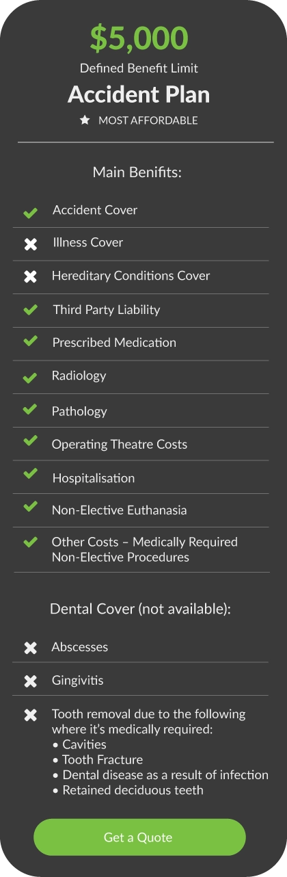Click the Accident Plan heading
Viewport: 287px width, 877px height.
(x=139, y=94)
